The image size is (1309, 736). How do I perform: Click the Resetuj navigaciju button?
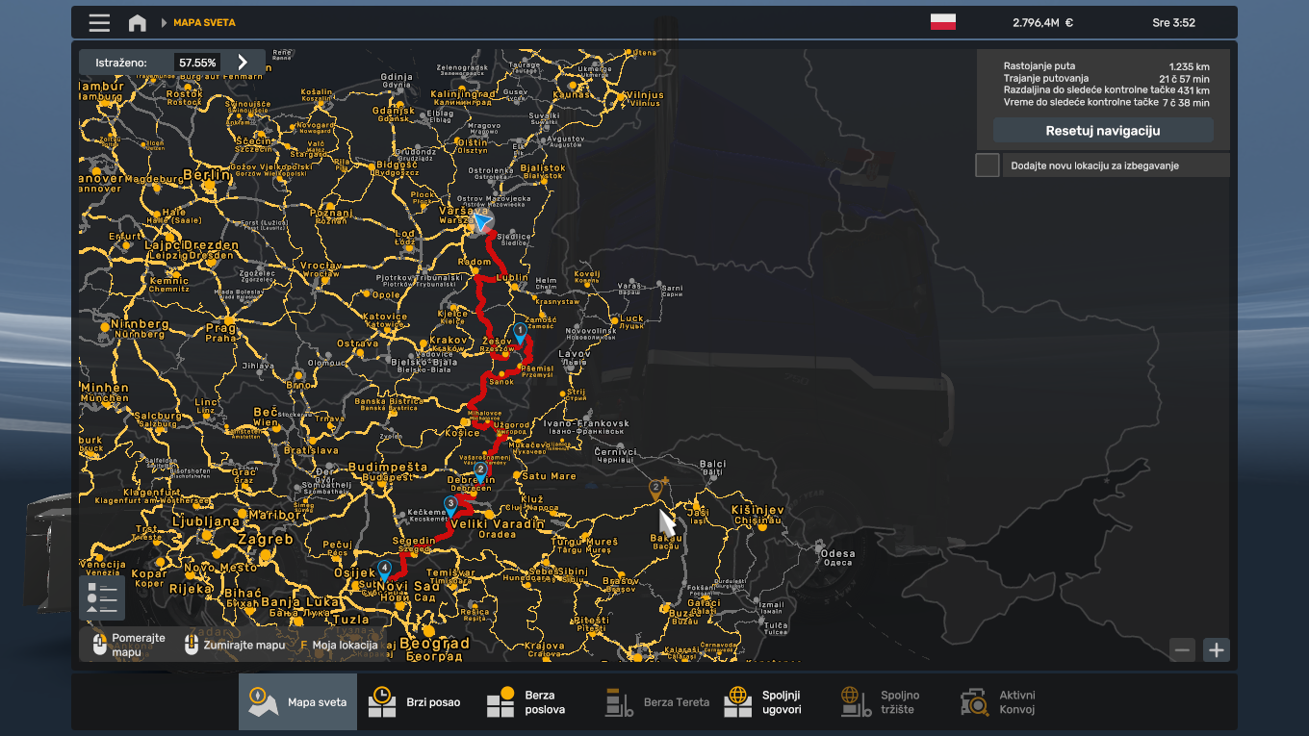tap(1102, 131)
